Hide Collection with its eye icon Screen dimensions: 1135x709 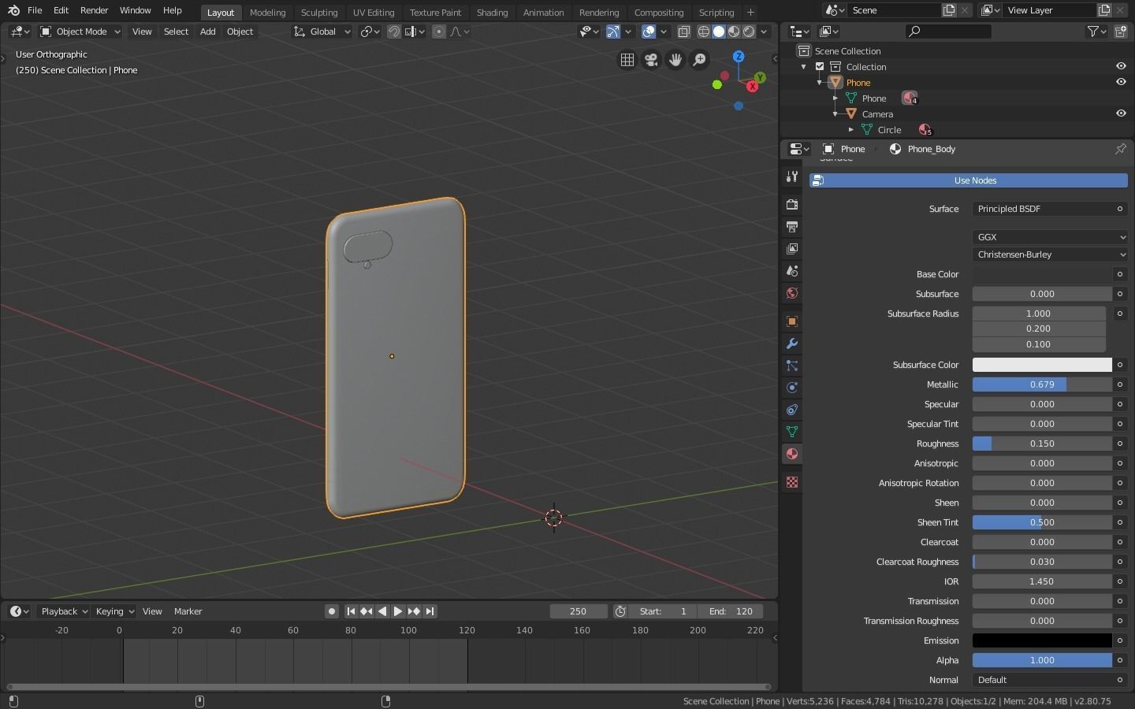[x=1121, y=67]
